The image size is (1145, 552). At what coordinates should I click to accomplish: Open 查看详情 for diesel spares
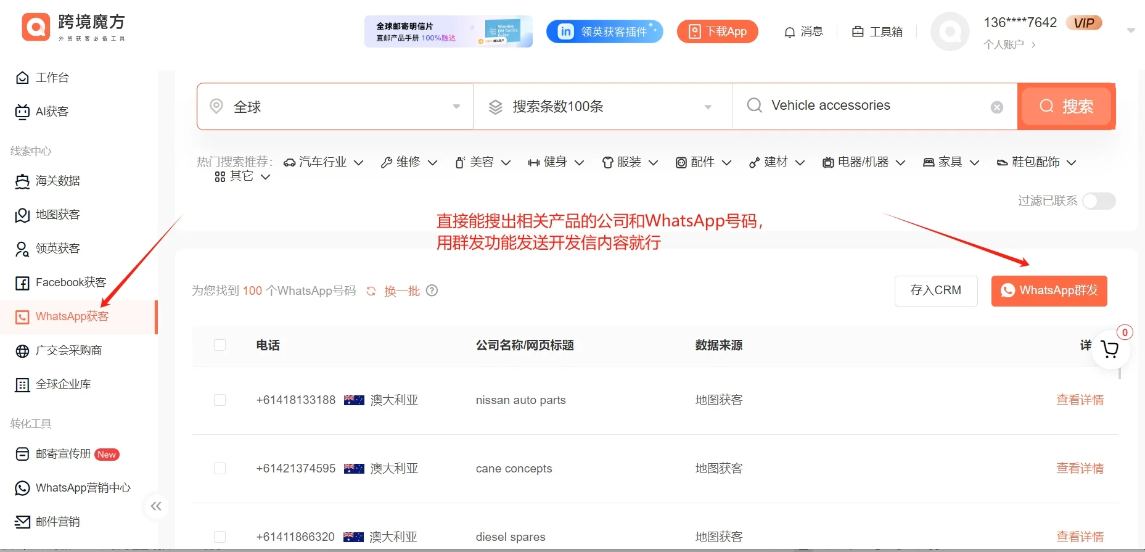point(1080,537)
